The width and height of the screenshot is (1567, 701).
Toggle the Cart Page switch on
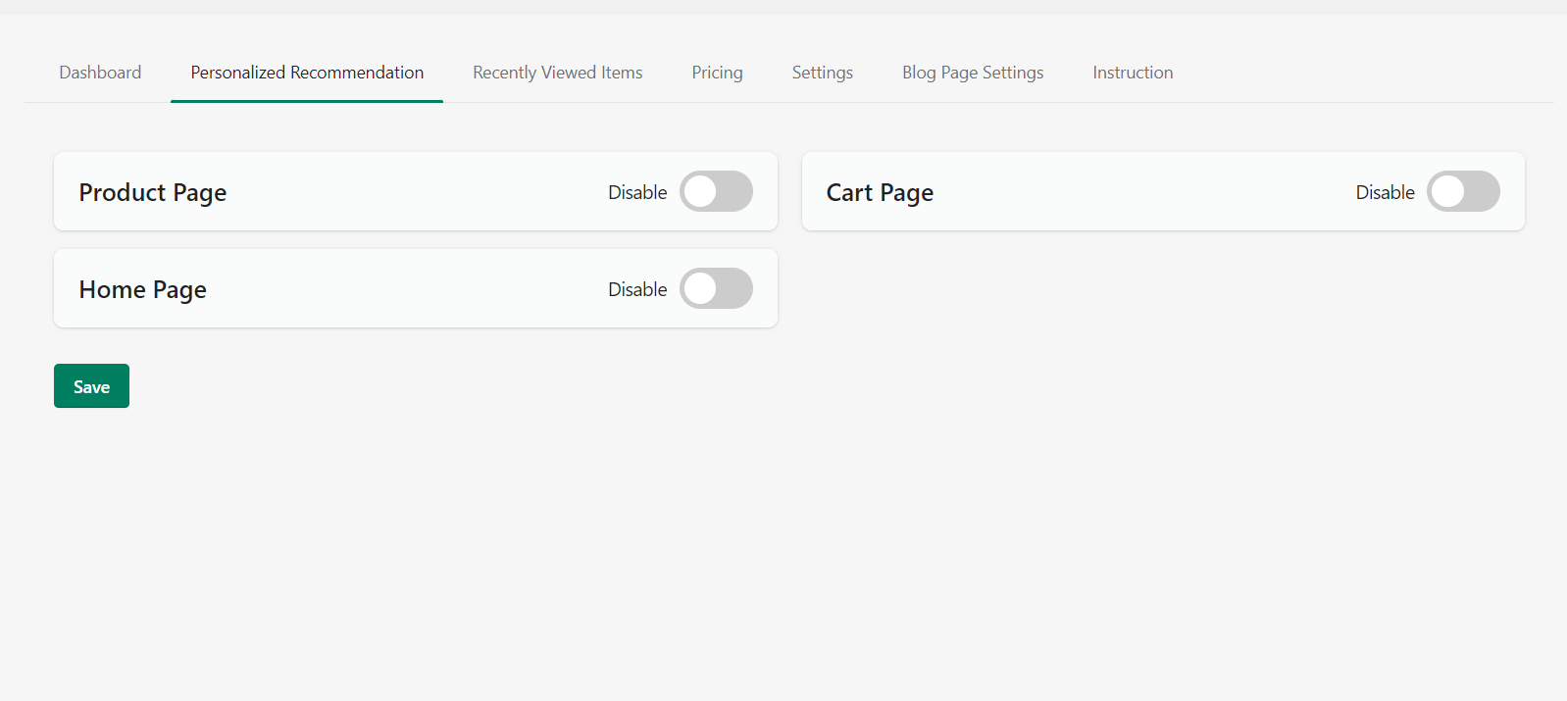click(1463, 191)
